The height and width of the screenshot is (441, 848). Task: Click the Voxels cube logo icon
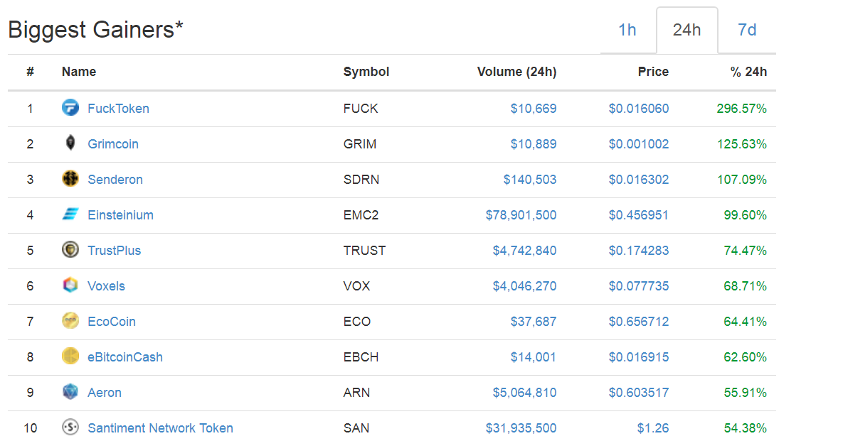[x=70, y=285]
